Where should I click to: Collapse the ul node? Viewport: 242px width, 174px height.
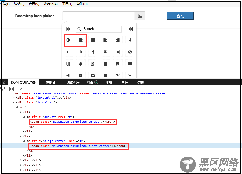[x=17, y=107]
